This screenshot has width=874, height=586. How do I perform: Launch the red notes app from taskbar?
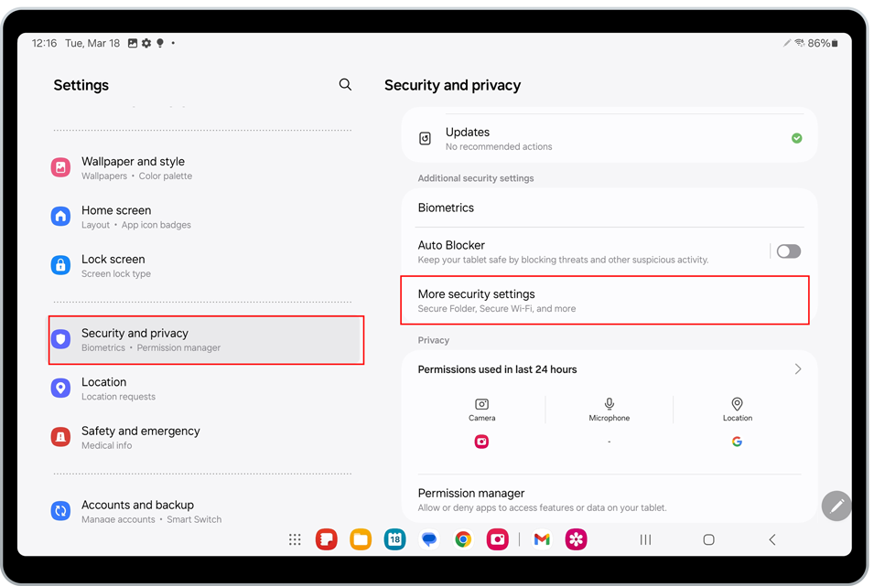(x=327, y=539)
